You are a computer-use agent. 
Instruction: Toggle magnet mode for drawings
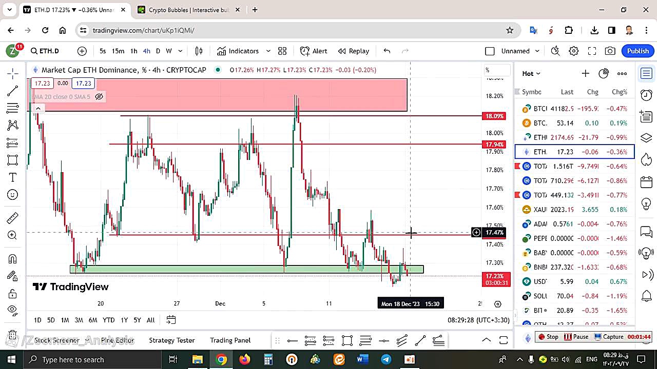point(13,259)
